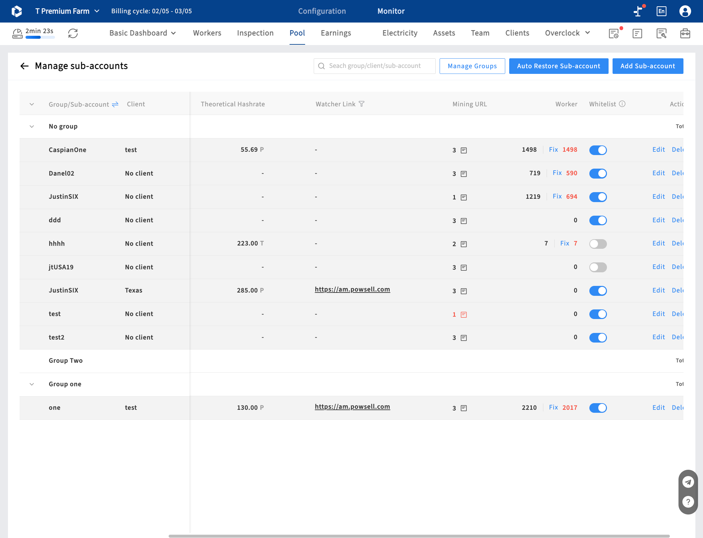Screen dimensions: 703x538
Task: Open the toolbox icon in toolbar
Action: (685, 33)
